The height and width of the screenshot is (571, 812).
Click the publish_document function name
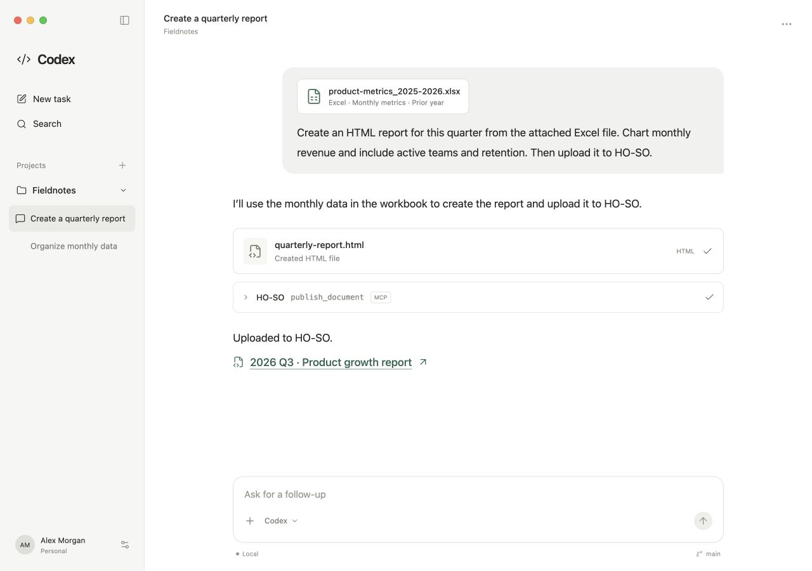327,297
